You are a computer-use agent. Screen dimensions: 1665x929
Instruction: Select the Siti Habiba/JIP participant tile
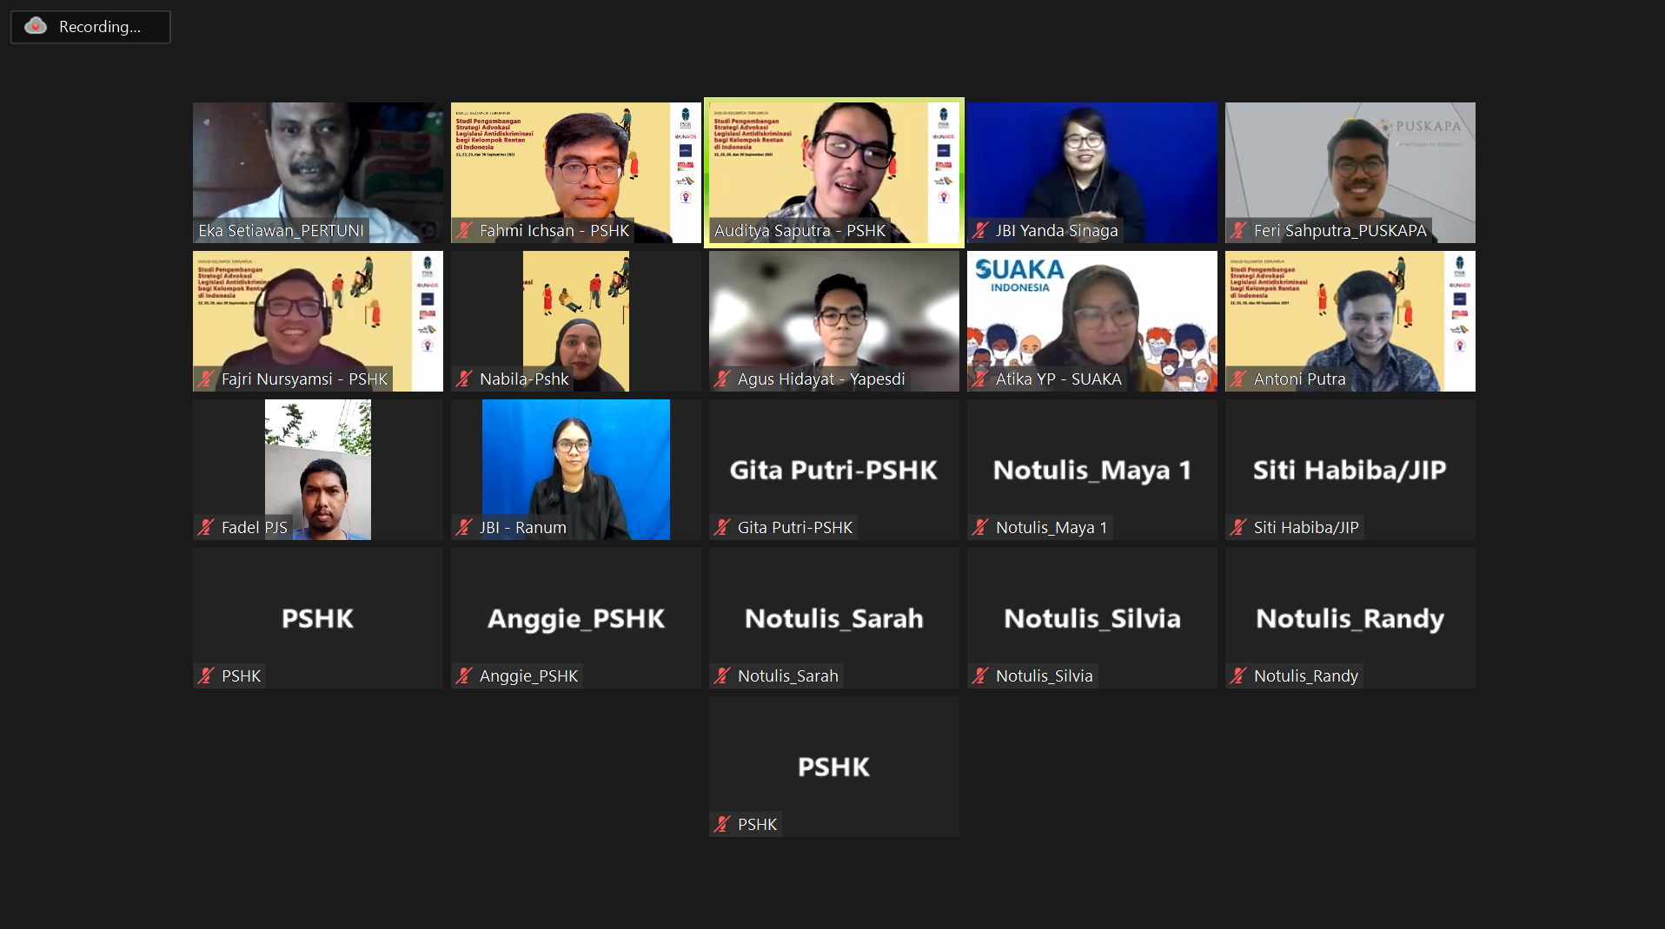click(x=1350, y=470)
